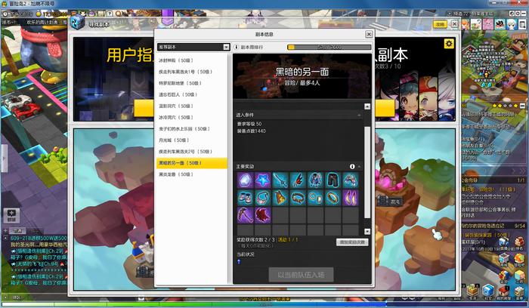The image size is (529, 308).
Task: Click the armor outfit reward icon
Action: [315, 180]
